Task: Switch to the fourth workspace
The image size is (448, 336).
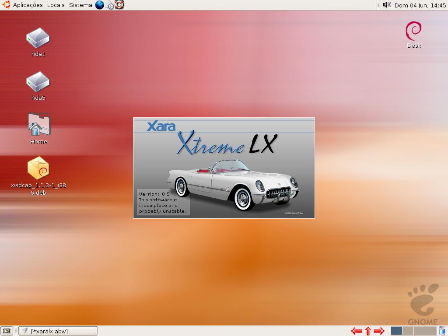Action: pyautogui.click(x=430, y=331)
